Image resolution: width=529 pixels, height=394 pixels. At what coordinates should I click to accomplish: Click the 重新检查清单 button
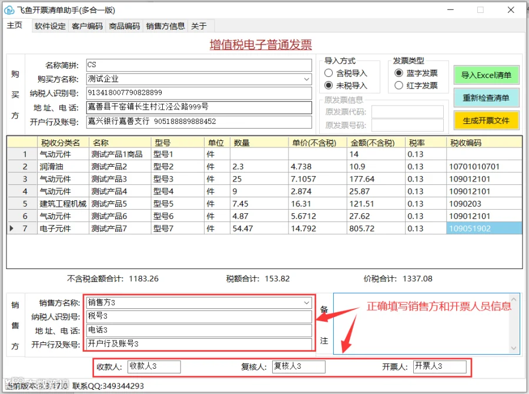pos(486,97)
